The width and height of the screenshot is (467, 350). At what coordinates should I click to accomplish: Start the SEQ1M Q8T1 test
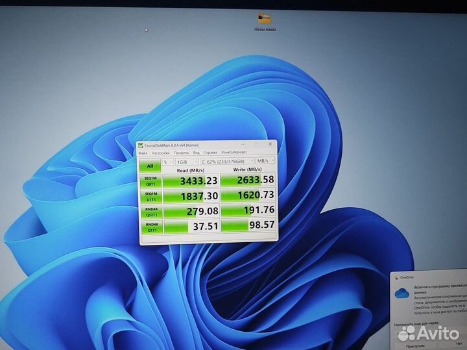point(150,181)
